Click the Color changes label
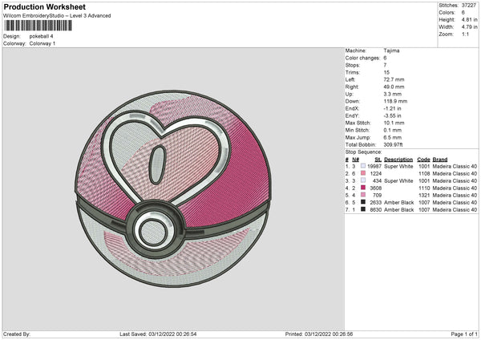Screen dimensions: 481x340 pos(362,58)
